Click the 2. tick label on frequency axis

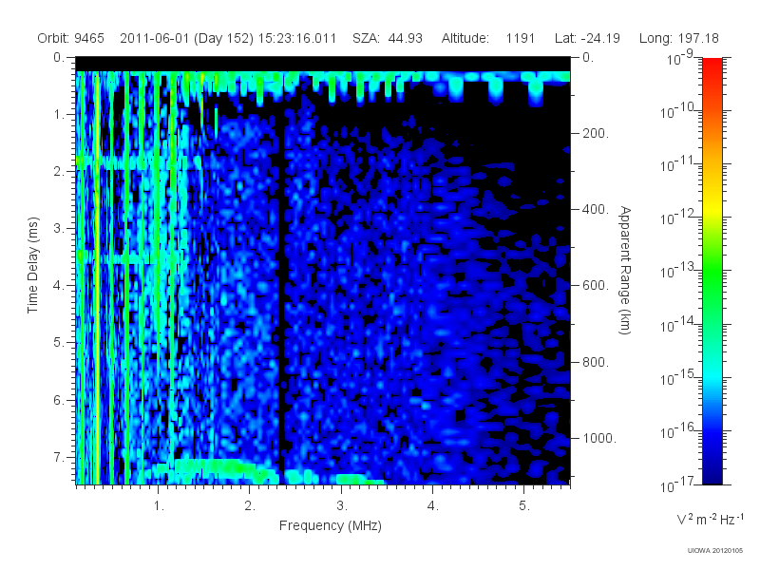click(x=250, y=506)
